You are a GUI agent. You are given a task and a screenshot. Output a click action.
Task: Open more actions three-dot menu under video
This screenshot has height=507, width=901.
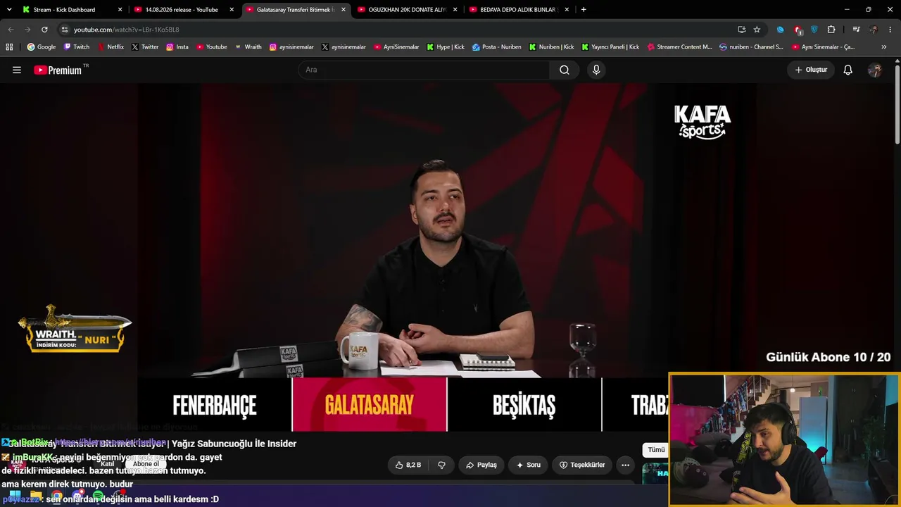625,465
